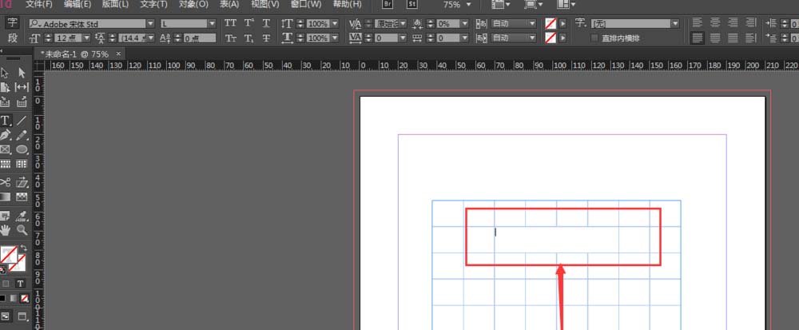799x330 pixels.
Task: Open the character style [无] dropdown
Action: [x=675, y=23]
